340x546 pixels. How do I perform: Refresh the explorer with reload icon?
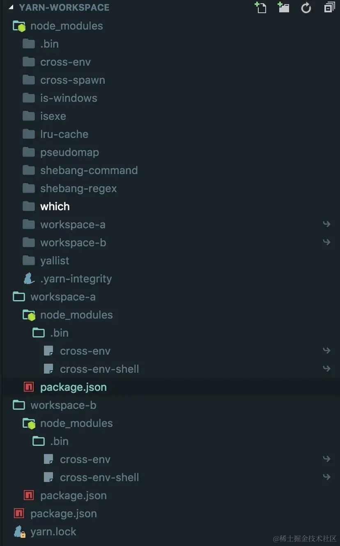tap(306, 7)
